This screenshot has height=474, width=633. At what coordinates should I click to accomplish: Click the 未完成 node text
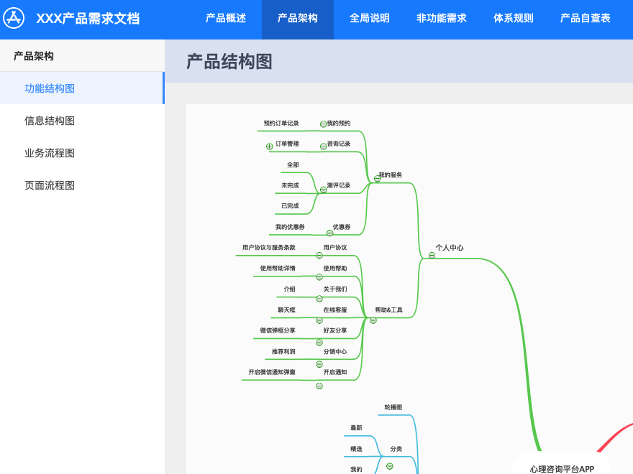click(290, 185)
